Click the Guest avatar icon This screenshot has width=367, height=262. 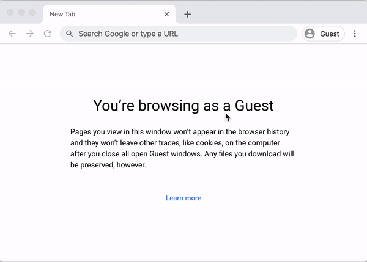[x=310, y=34]
